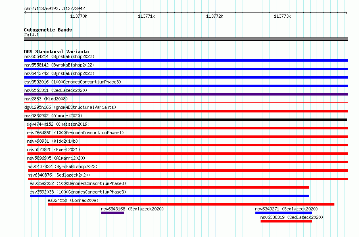Click the 113773k ruler tick label
The width and height of the screenshot is (359, 237).
pos(282,16)
